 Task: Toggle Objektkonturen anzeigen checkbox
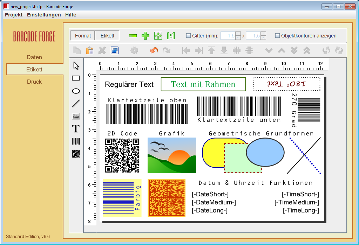277,36
